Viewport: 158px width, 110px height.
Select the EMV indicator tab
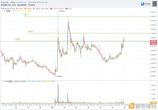coord(40,105)
